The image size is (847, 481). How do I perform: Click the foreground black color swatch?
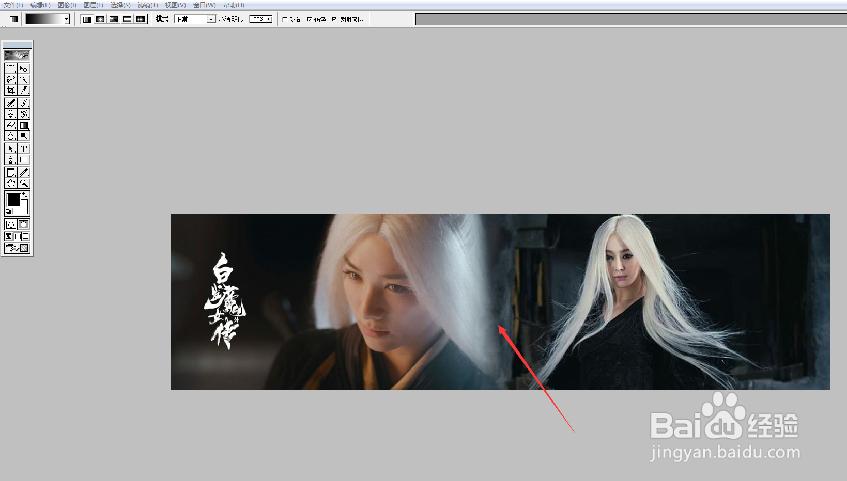13,200
